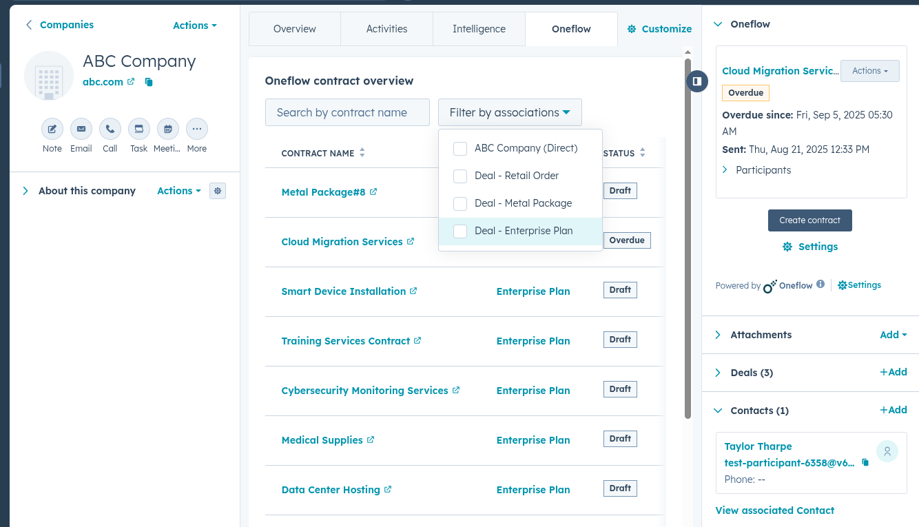Image resolution: width=919 pixels, height=527 pixels.
Task: Open Actions dropdown on Cloud Migration card
Action: pos(870,71)
